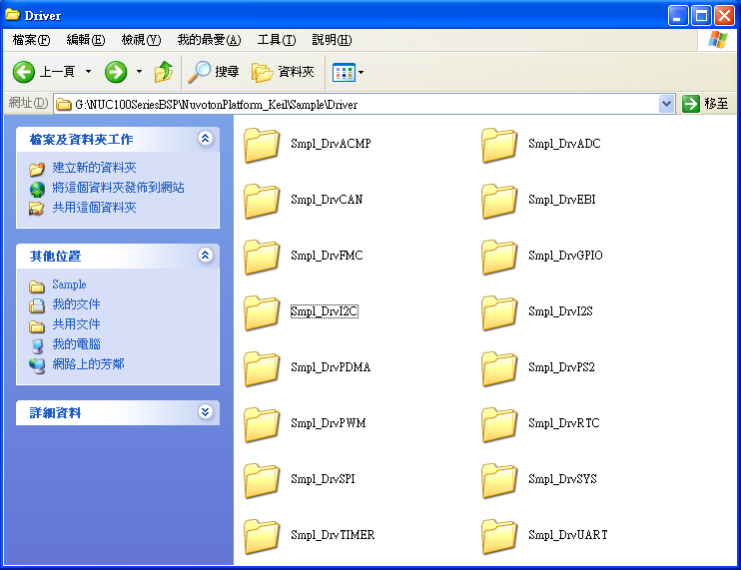
Task: Select the Smpl_DrvACMP folder icon
Action: point(262,145)
